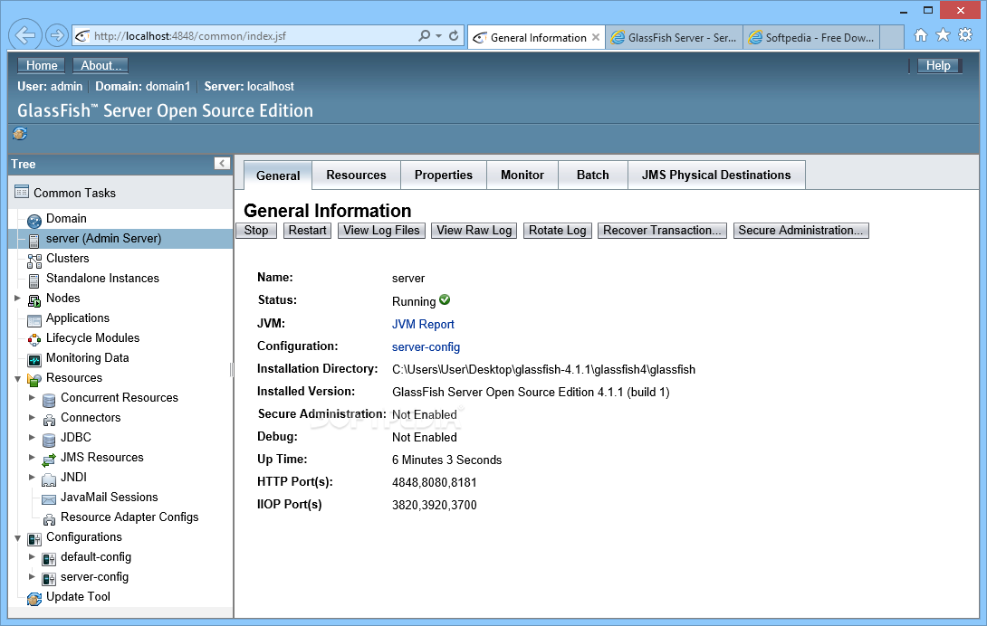Collapse the Tree panel with arrow button
This screenshot has height=626, width=987.
point(222,164)
